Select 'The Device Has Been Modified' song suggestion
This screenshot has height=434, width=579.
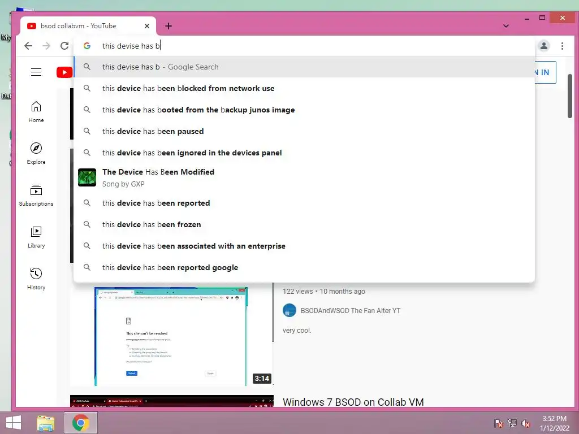(x=304, y=177)
